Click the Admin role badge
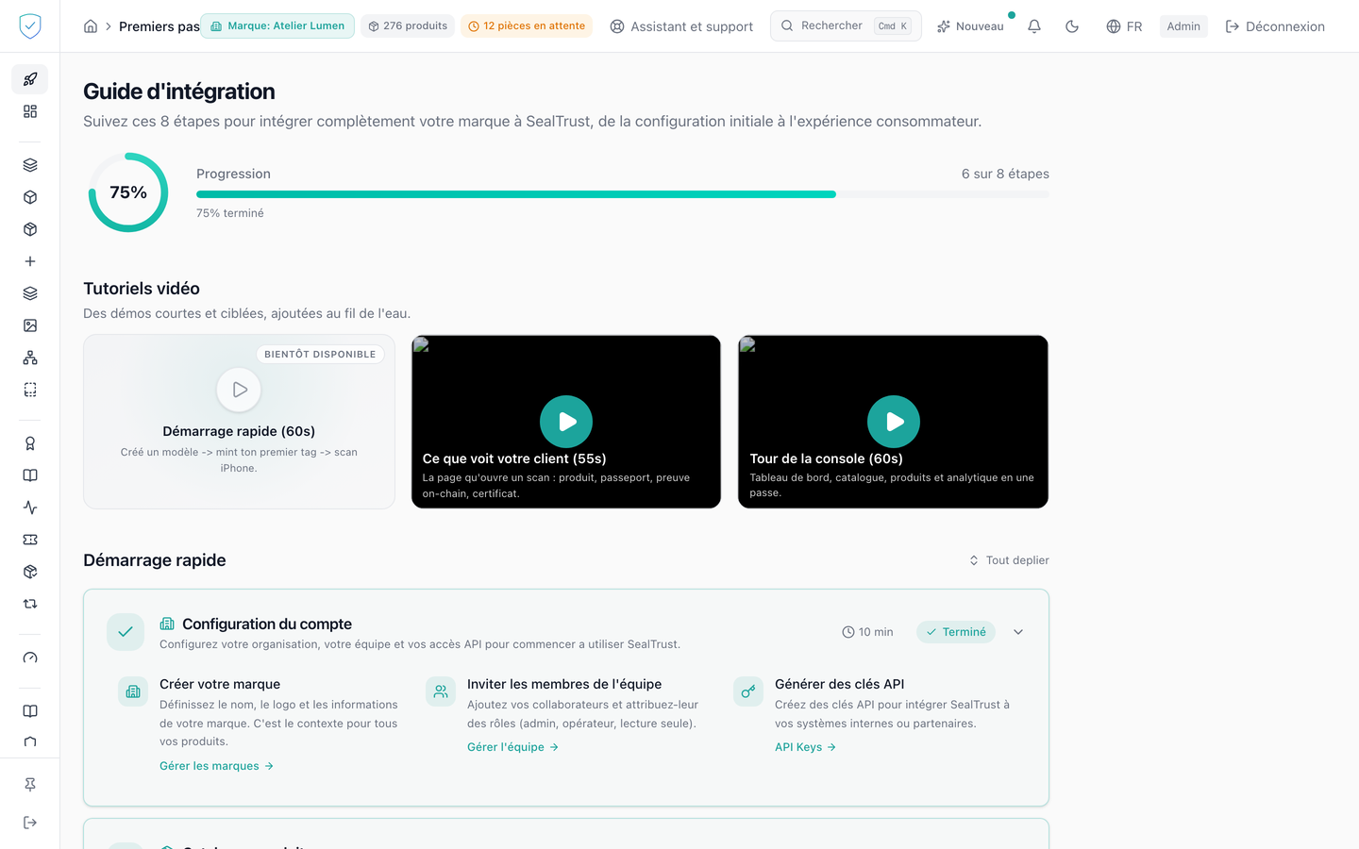1359x849 pixels. pyautogui.click(x=1183, y=26)
